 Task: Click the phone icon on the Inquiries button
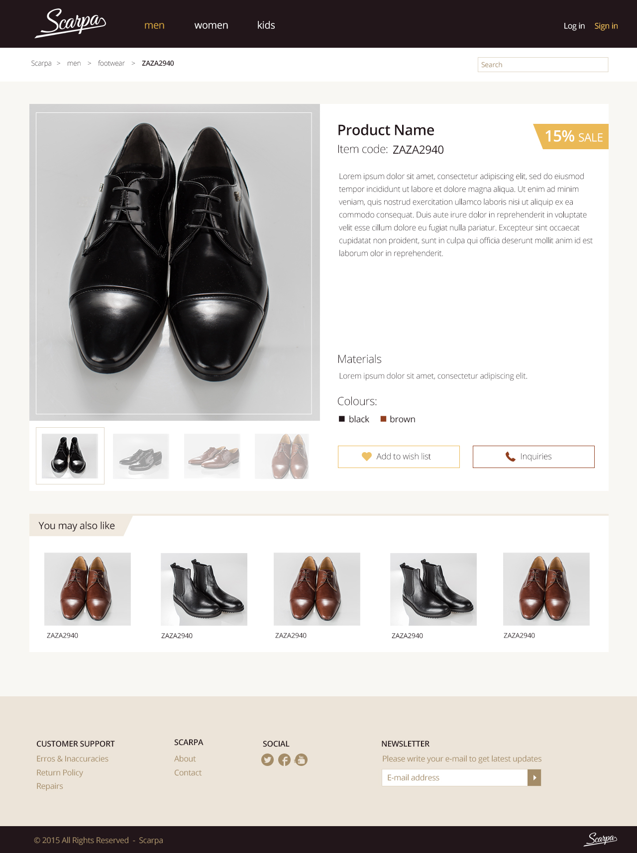511,456
